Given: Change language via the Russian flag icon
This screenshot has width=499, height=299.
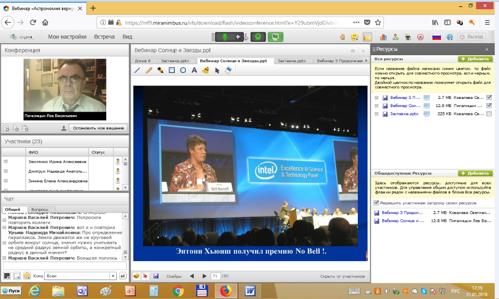Looking at the screenshot, I should tap(437, 37).
